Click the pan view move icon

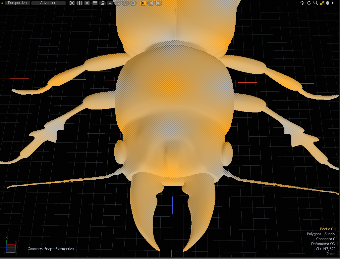(x=302, y=3)
